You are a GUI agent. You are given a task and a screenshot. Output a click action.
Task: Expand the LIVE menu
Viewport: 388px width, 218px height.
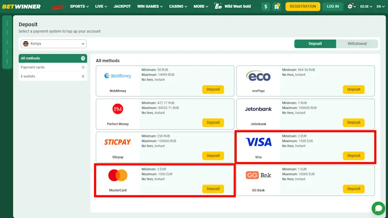tap(101, 6)
